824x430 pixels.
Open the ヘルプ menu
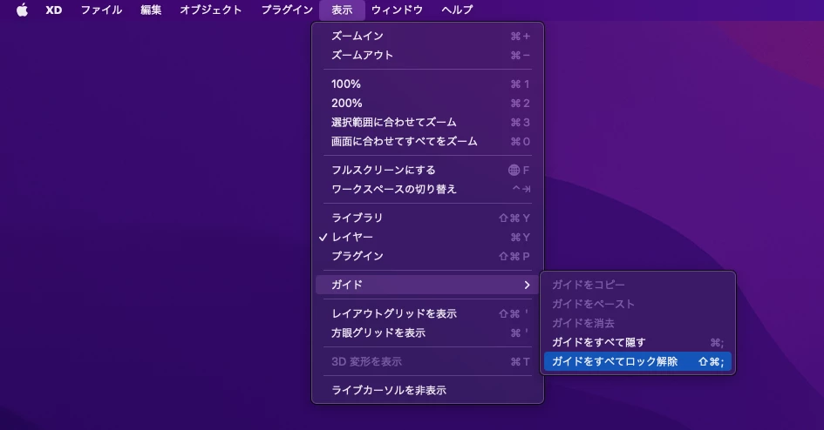(457, 10)
